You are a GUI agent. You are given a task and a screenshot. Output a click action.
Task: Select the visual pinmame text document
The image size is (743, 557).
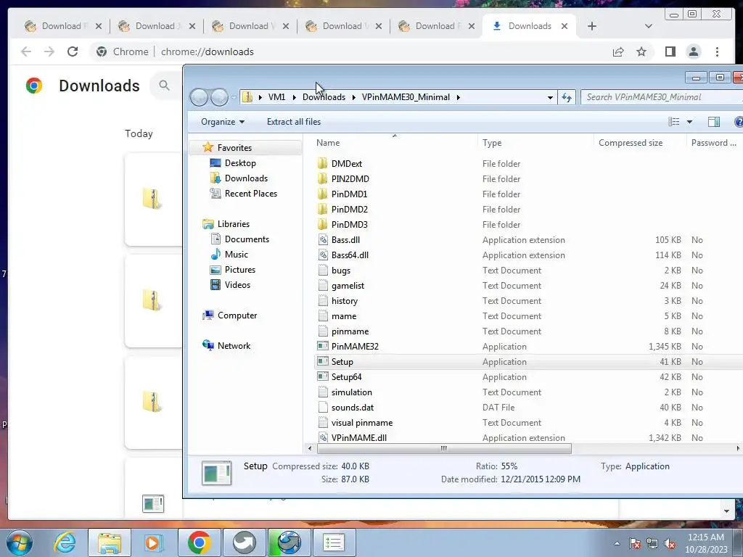click(362, 423)
